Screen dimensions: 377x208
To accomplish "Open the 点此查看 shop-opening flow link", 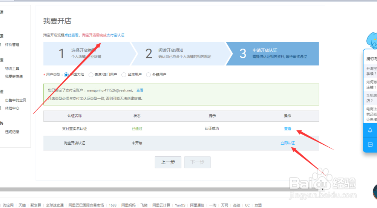I will click(71, 35).
